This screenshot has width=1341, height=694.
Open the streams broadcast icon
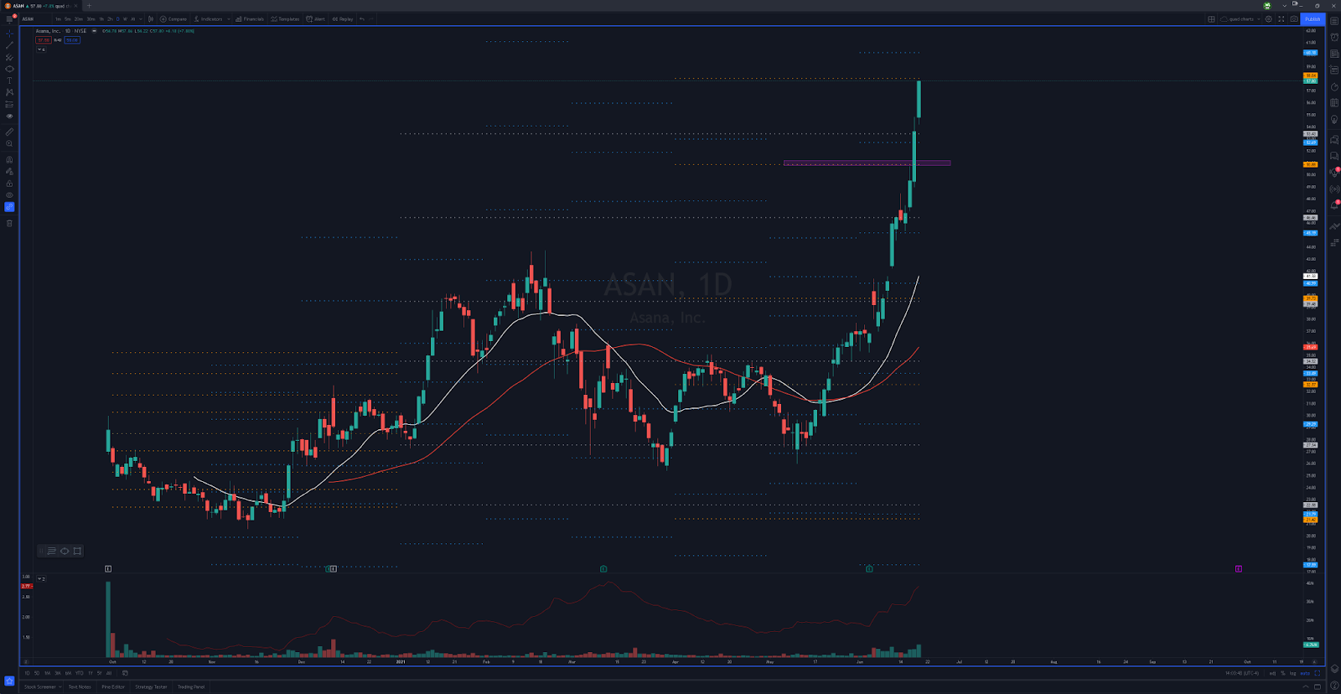coord(1334,189)
